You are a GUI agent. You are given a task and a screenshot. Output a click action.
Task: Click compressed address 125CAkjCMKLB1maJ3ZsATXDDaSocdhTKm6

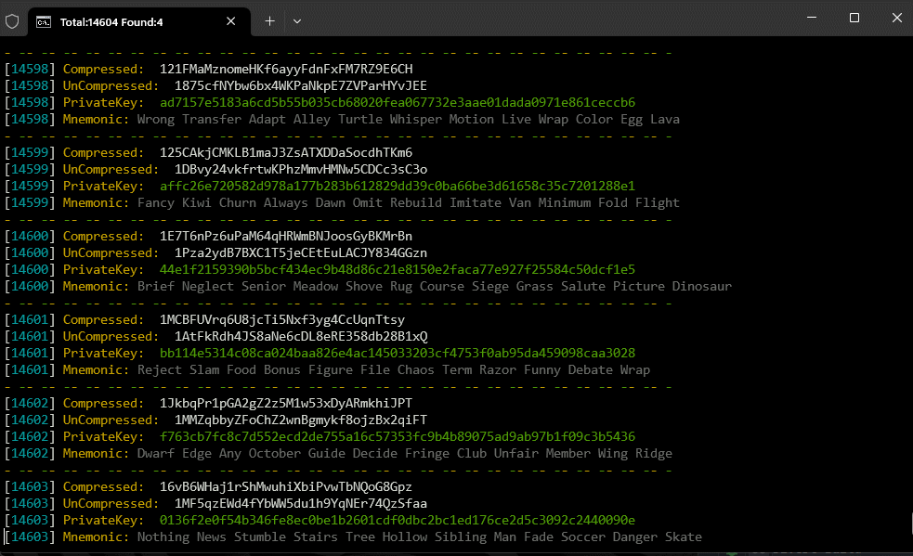tap(286, 152)
